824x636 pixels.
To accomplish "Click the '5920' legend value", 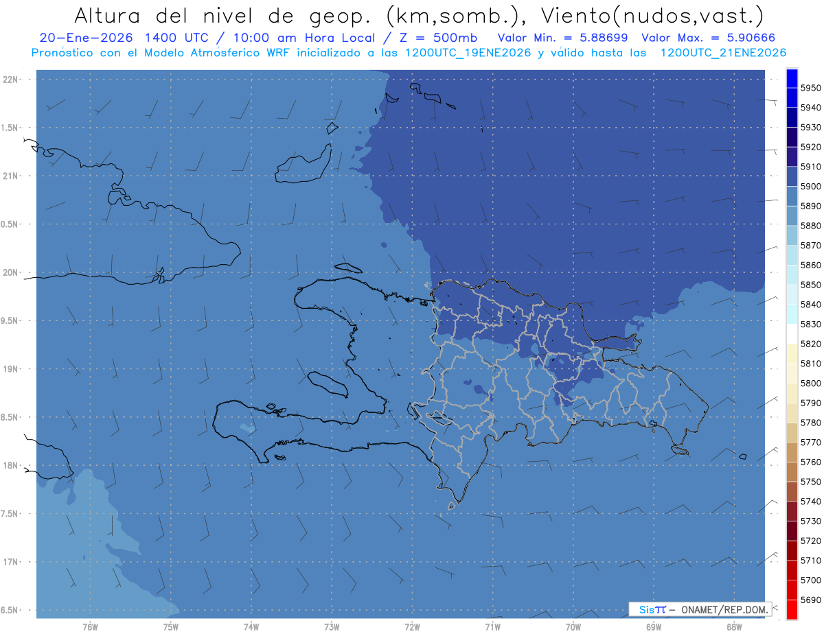I will pos(810,147).
